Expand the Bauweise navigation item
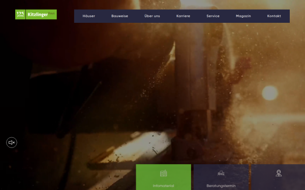Image resolution: width=305 pixels, height=190 pixels. (119, 16)
